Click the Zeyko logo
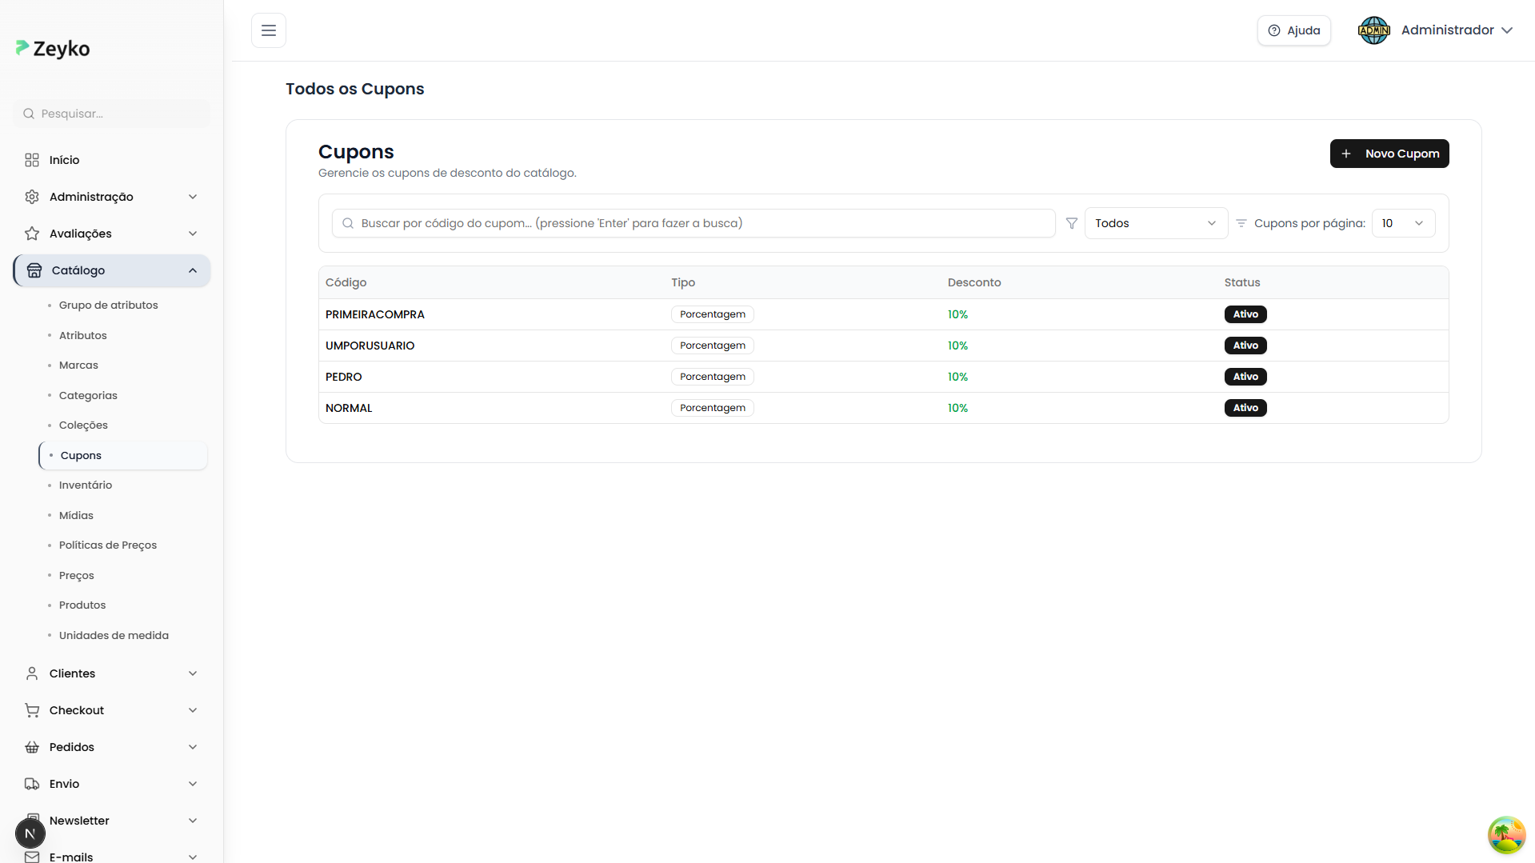Viewport: 1535px width, 863px height. tap(53, 49)
